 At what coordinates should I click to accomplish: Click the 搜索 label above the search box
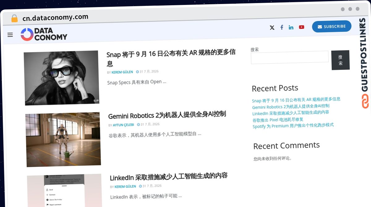pos(254,49)
